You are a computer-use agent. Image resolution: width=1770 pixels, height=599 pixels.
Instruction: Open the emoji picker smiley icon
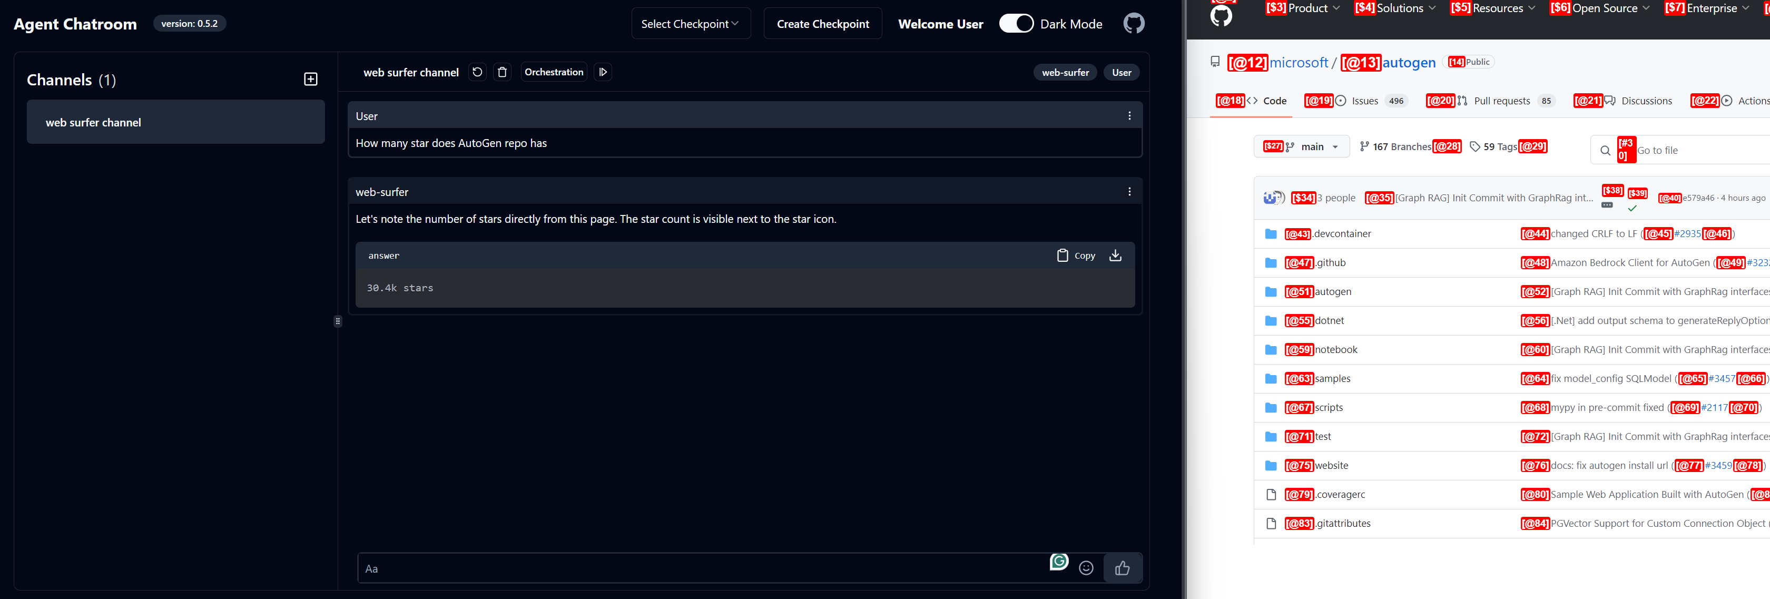pos(1086,568)
